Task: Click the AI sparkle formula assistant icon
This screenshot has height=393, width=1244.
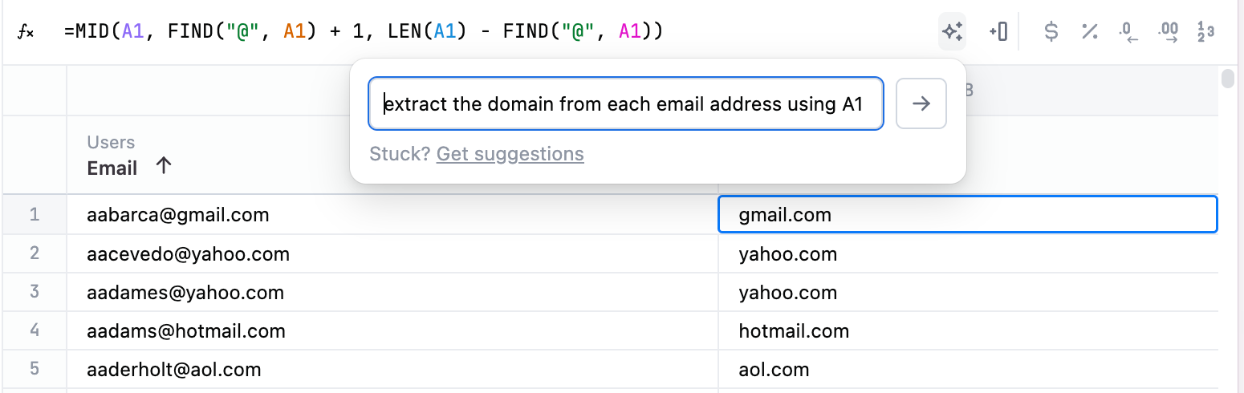Action: click(x=953, y=32)
